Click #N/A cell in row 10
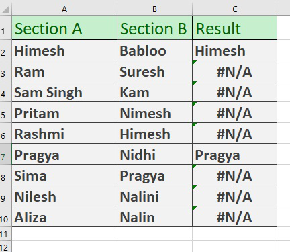Viewport: 290px width, 252px height. [234, 216]
